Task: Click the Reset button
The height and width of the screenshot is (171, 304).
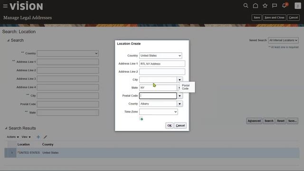Action: (281, 121)
